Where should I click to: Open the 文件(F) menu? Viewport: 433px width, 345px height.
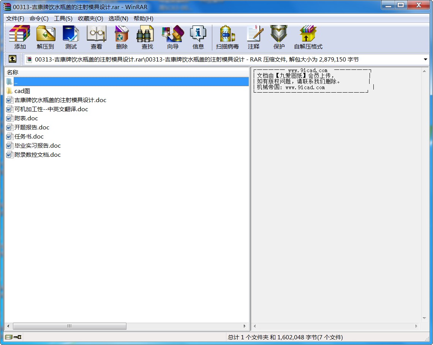(x=15, y=19)
